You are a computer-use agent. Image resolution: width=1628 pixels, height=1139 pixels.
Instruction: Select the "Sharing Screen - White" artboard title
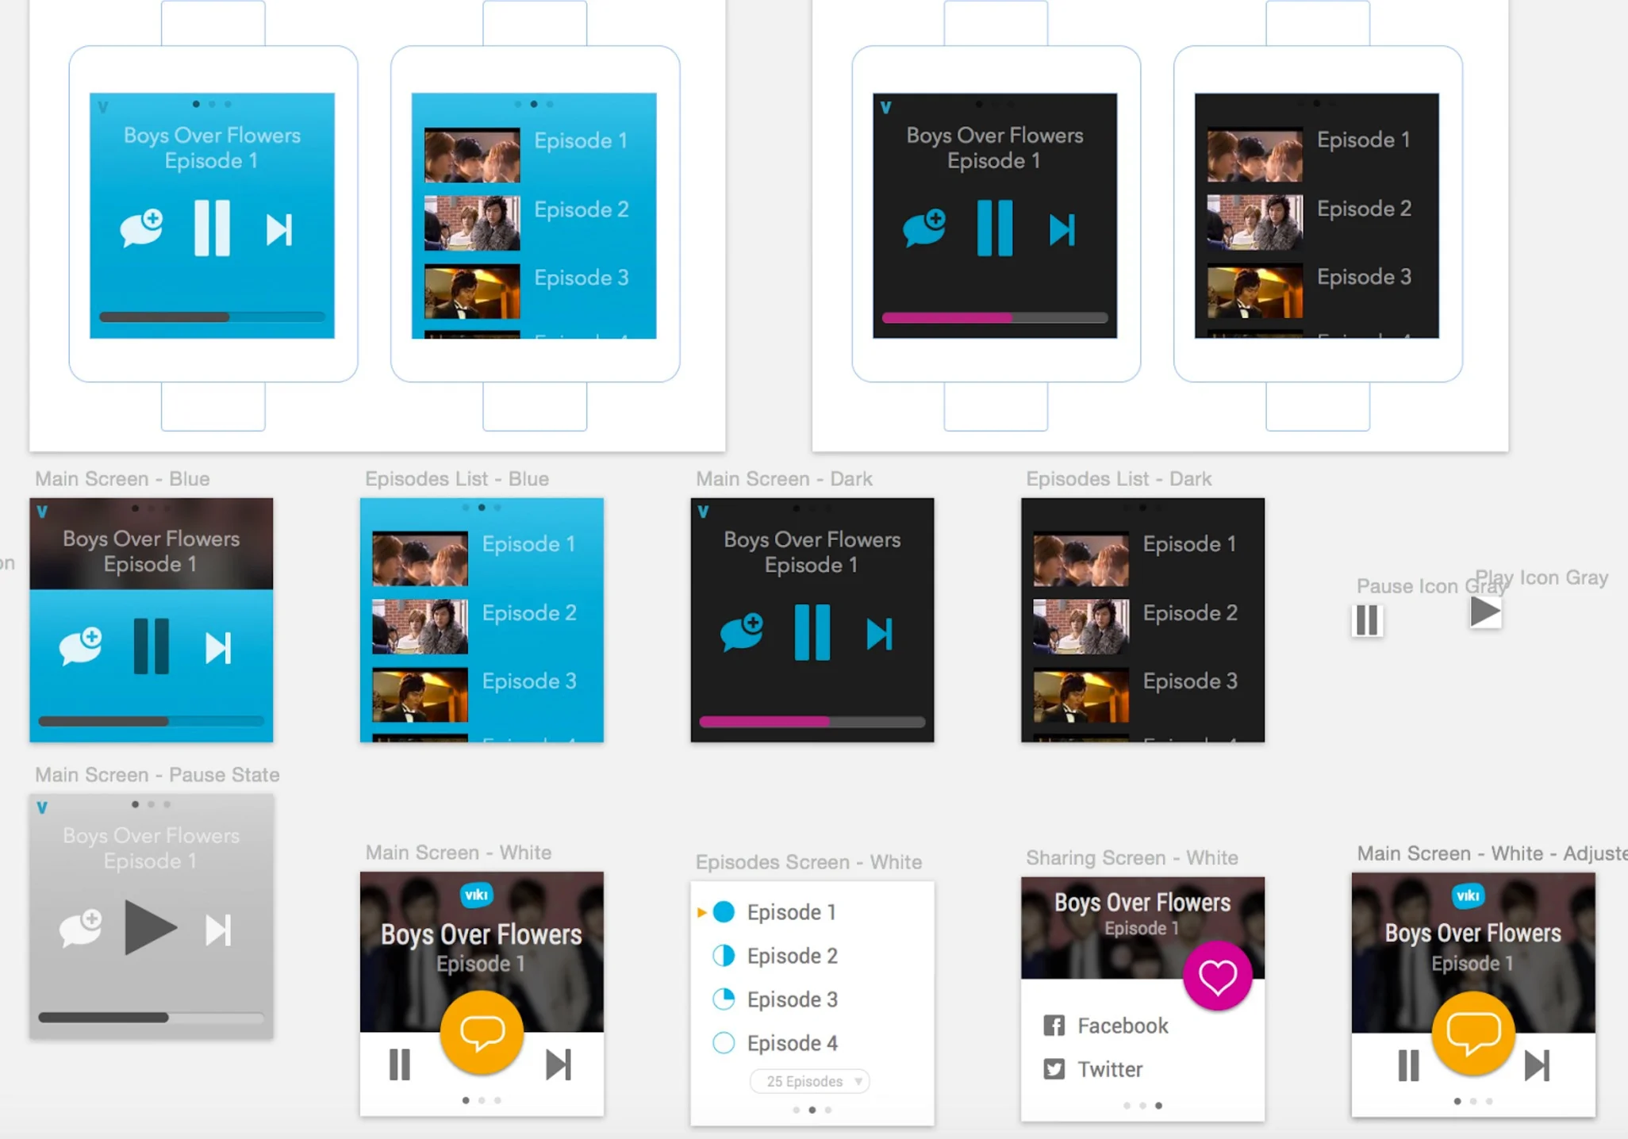(x=1132, y=858)
